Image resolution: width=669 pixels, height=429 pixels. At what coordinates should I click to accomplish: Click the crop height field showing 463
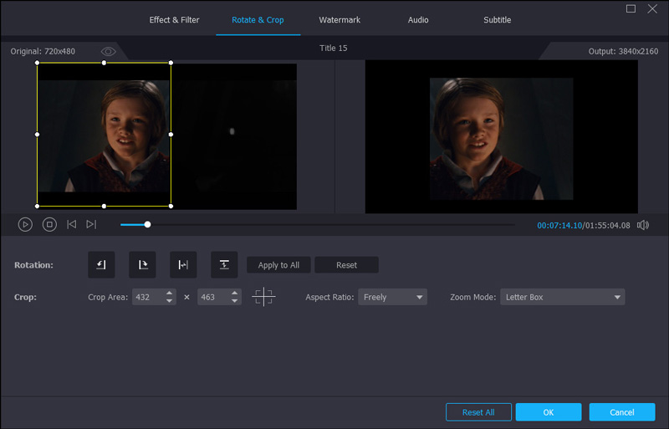click(213, 297)
